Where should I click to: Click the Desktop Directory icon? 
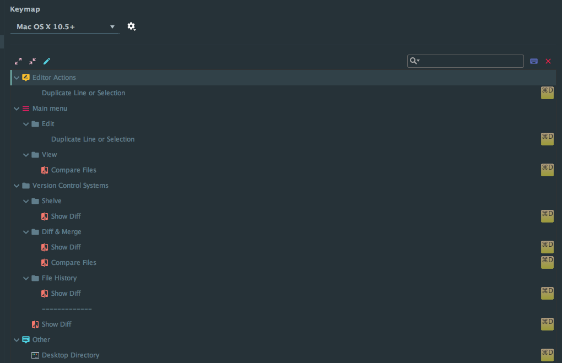[35, 355]
